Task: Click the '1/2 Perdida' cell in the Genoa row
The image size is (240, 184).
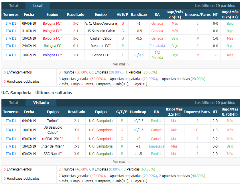Action: (x=157, y=55)
